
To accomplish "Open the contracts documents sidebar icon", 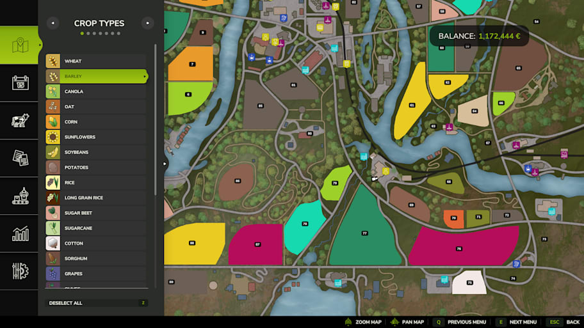I will (x=20, y=158).
